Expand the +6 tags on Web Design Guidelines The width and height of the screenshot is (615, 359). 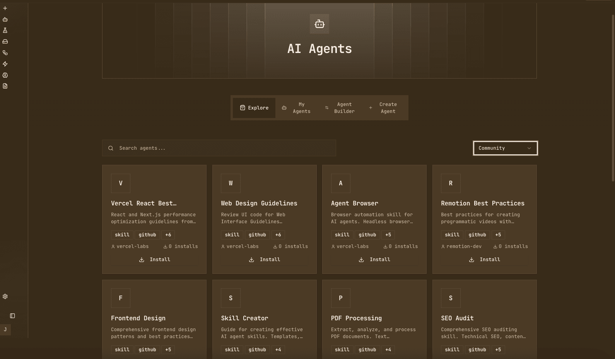[x=278, y=235]
